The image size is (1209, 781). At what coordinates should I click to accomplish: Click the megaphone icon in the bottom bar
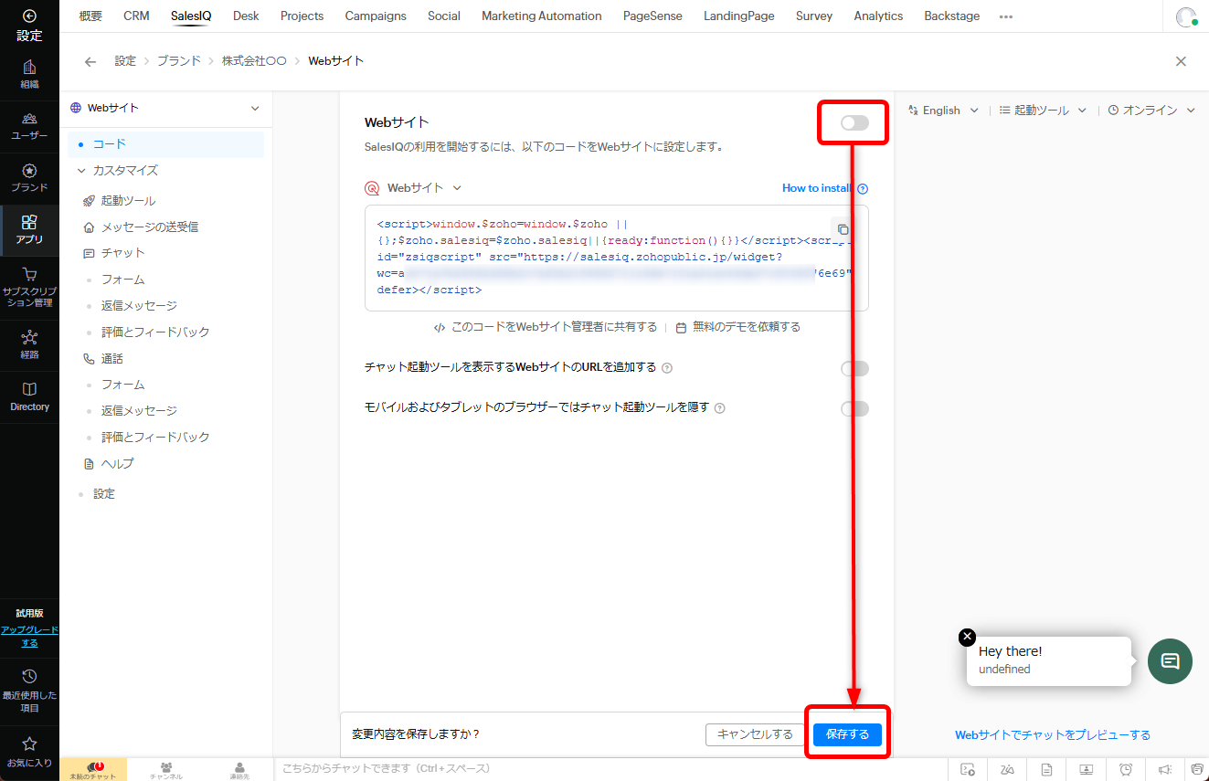tap(1165, 770)
